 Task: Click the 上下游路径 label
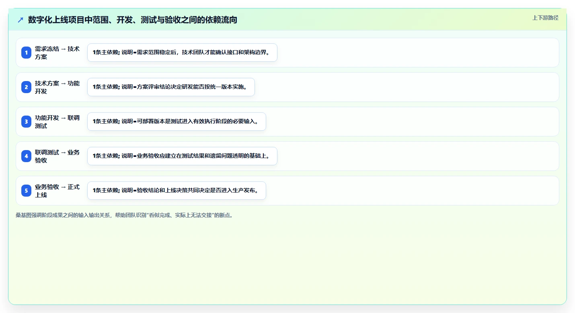pos(545,18)
